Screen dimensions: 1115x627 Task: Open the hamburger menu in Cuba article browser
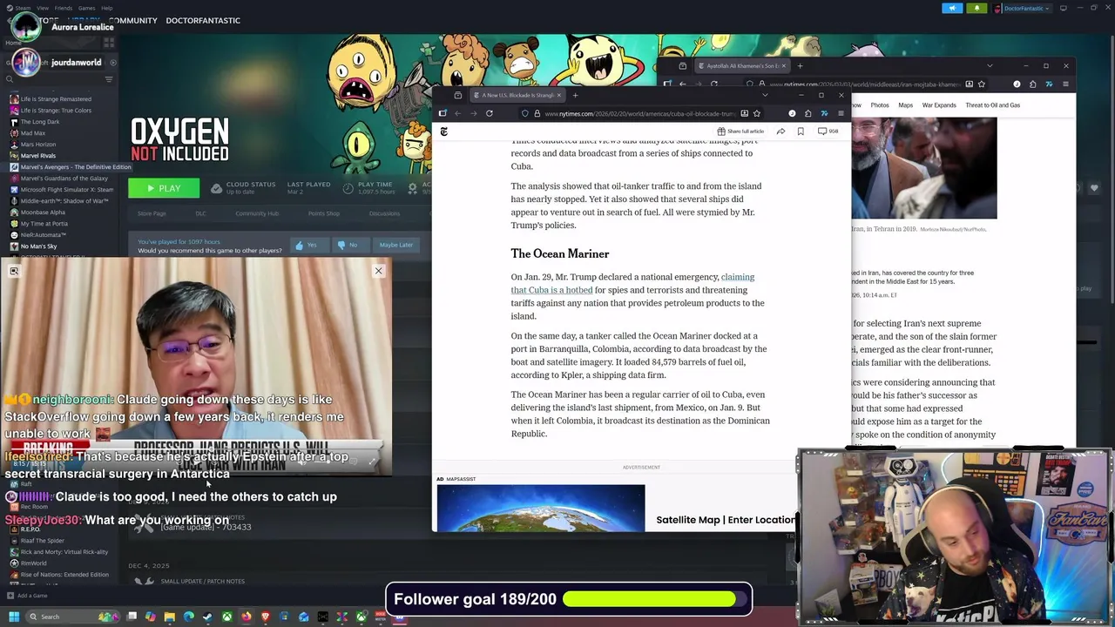(x=840, y=113)
